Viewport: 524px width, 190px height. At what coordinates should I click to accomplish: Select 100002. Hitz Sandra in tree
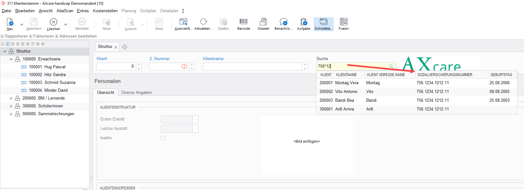click(47, 75)
